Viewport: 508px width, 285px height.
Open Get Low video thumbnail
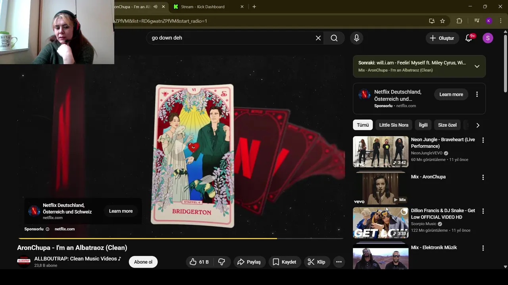[381, 223]
